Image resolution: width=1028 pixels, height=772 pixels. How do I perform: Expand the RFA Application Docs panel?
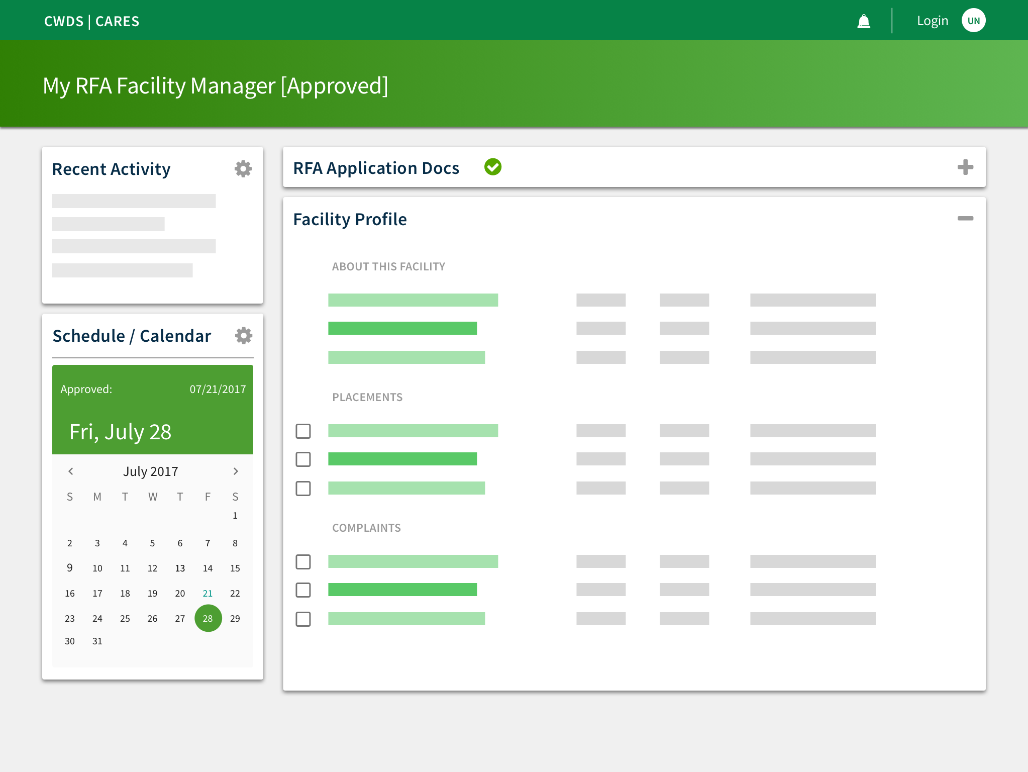[965, 167]
